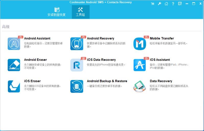
Task: Click the Android Assistant title
Action: [37, 38]
